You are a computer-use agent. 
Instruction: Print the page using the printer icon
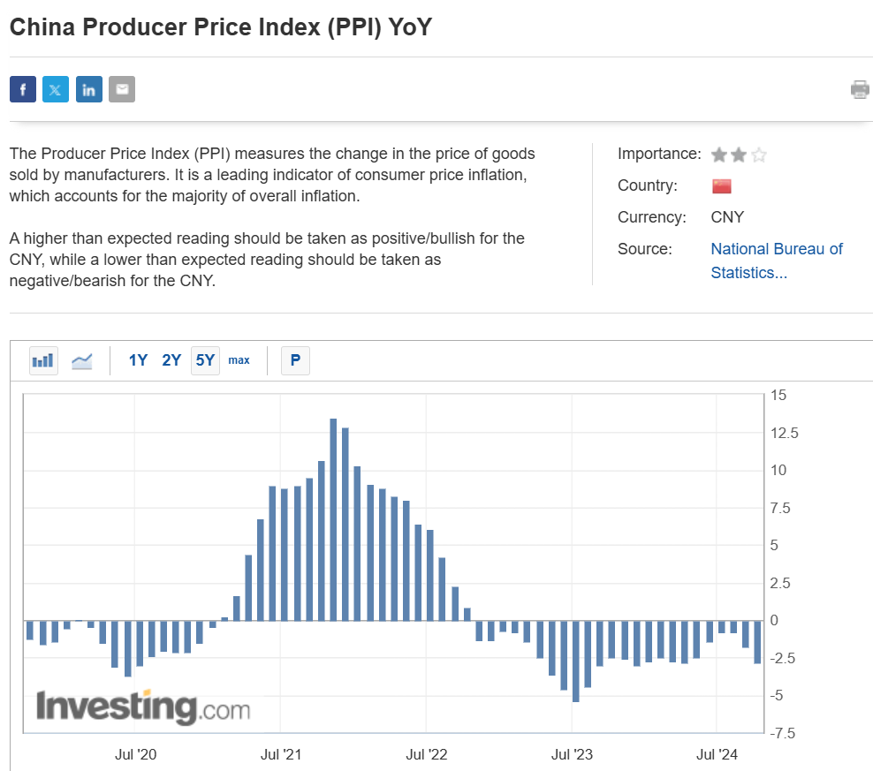[x=860, y=88]
